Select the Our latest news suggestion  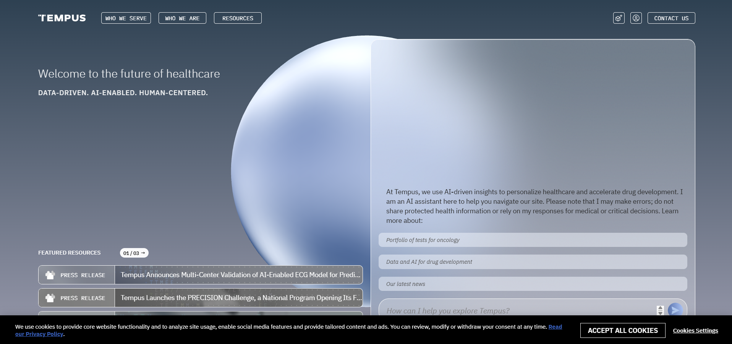pyautogui.click(x=533, y=284)
